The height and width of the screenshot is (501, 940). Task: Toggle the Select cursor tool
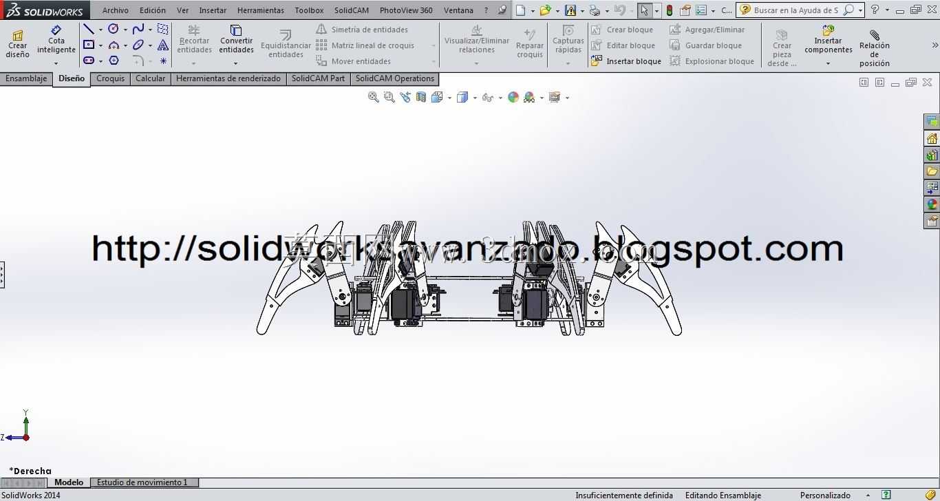pos(643,10)
